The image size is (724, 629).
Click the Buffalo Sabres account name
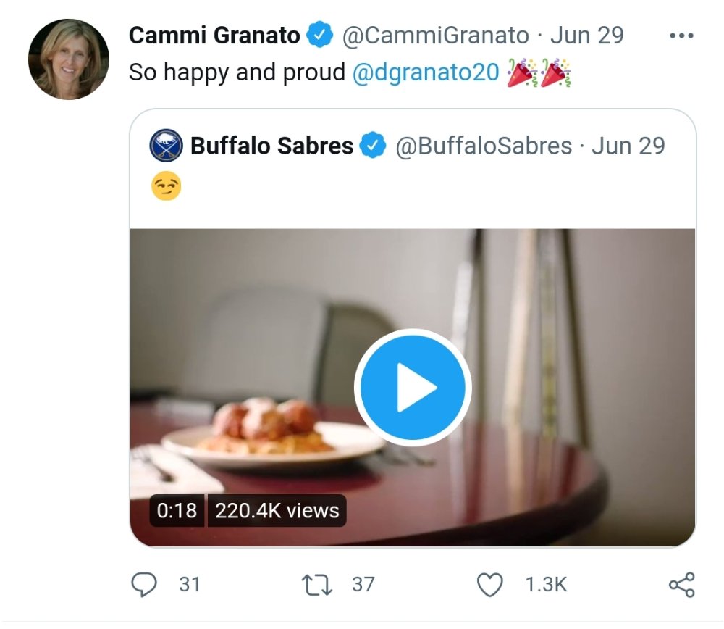coord(271,146)
